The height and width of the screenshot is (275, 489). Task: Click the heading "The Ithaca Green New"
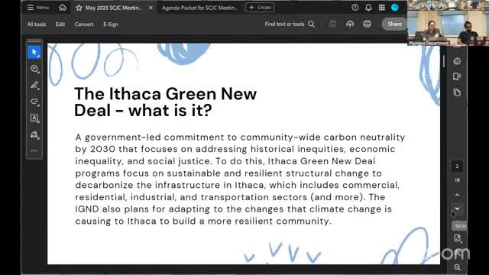point(165,94)
